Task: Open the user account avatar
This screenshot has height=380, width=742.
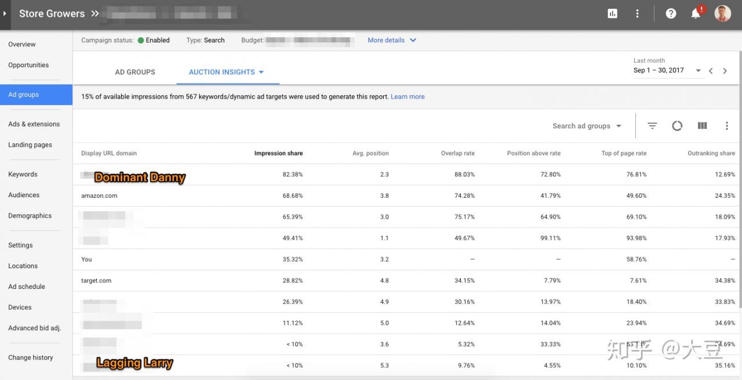Action: click(x=722, y=13)
